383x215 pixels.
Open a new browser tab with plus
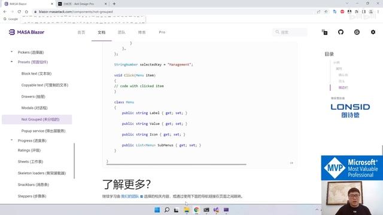click(x=114, y=4)
